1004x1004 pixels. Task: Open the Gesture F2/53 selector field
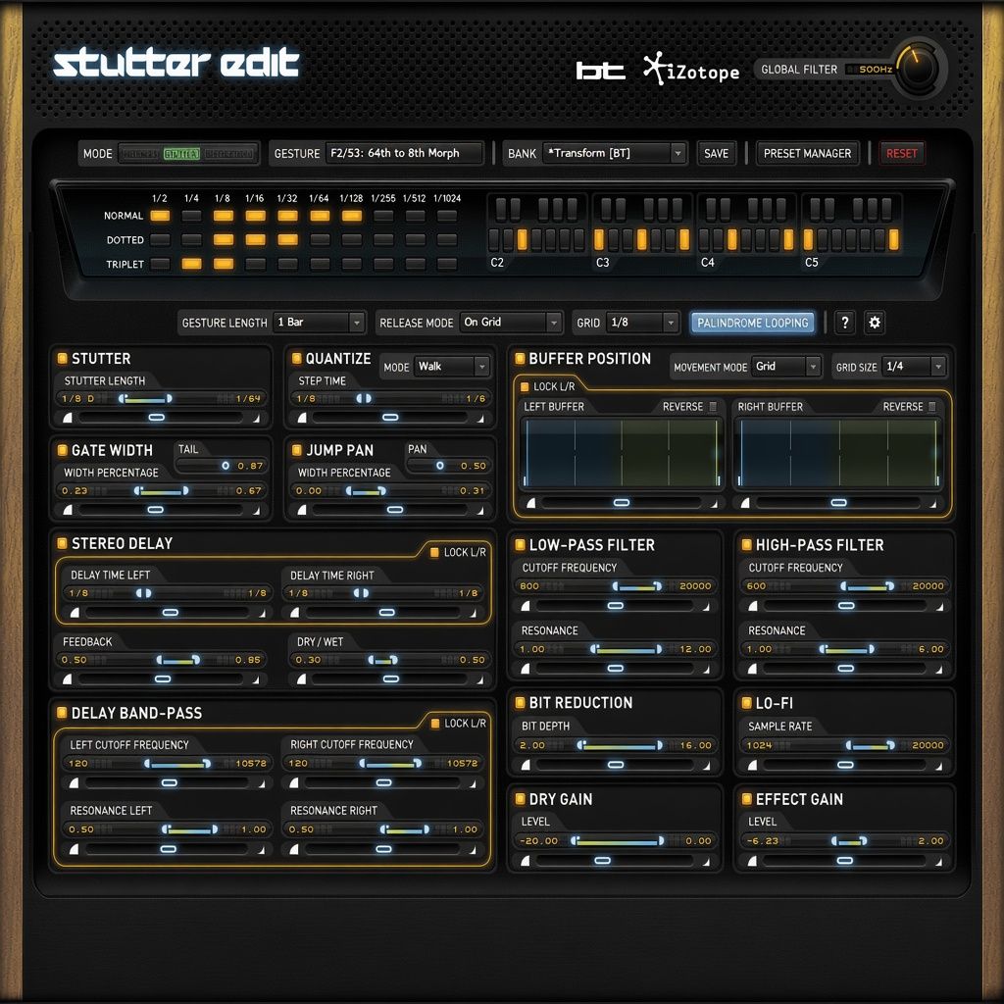404,153
